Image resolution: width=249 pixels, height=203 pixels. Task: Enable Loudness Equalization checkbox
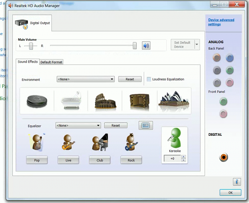point(149,79)
